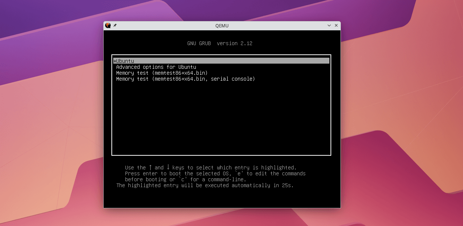Close the QEMU window
Image resolution: width=463 pixels, height=226 pixels.
[336, 26]
